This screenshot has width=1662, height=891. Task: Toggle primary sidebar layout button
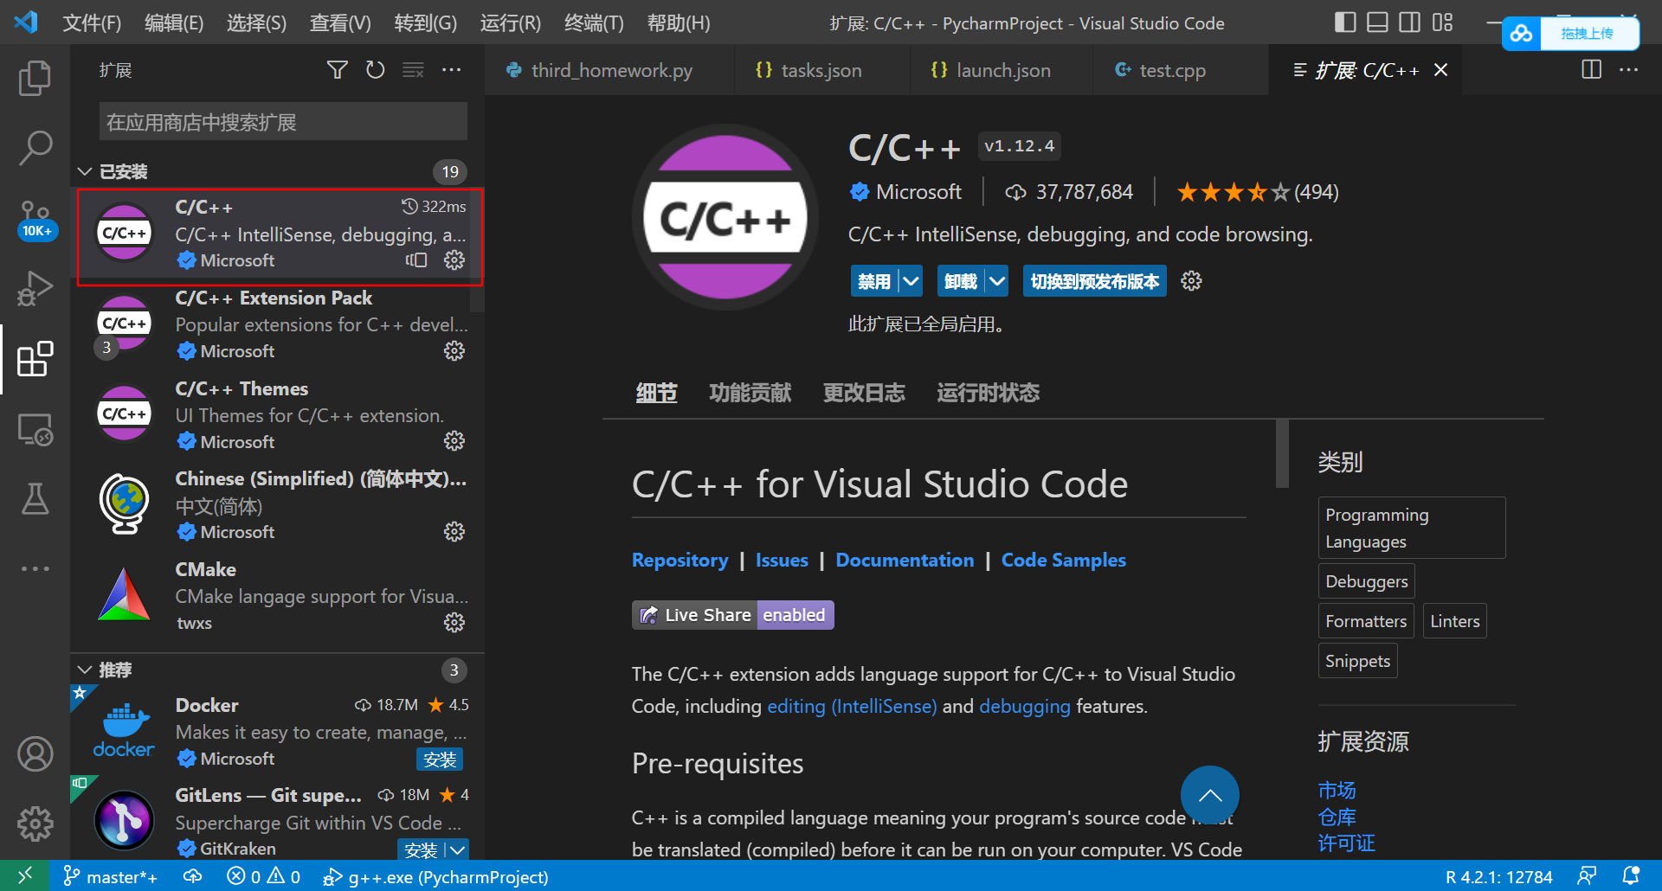pyautogui.click(x=1345, y=22)
